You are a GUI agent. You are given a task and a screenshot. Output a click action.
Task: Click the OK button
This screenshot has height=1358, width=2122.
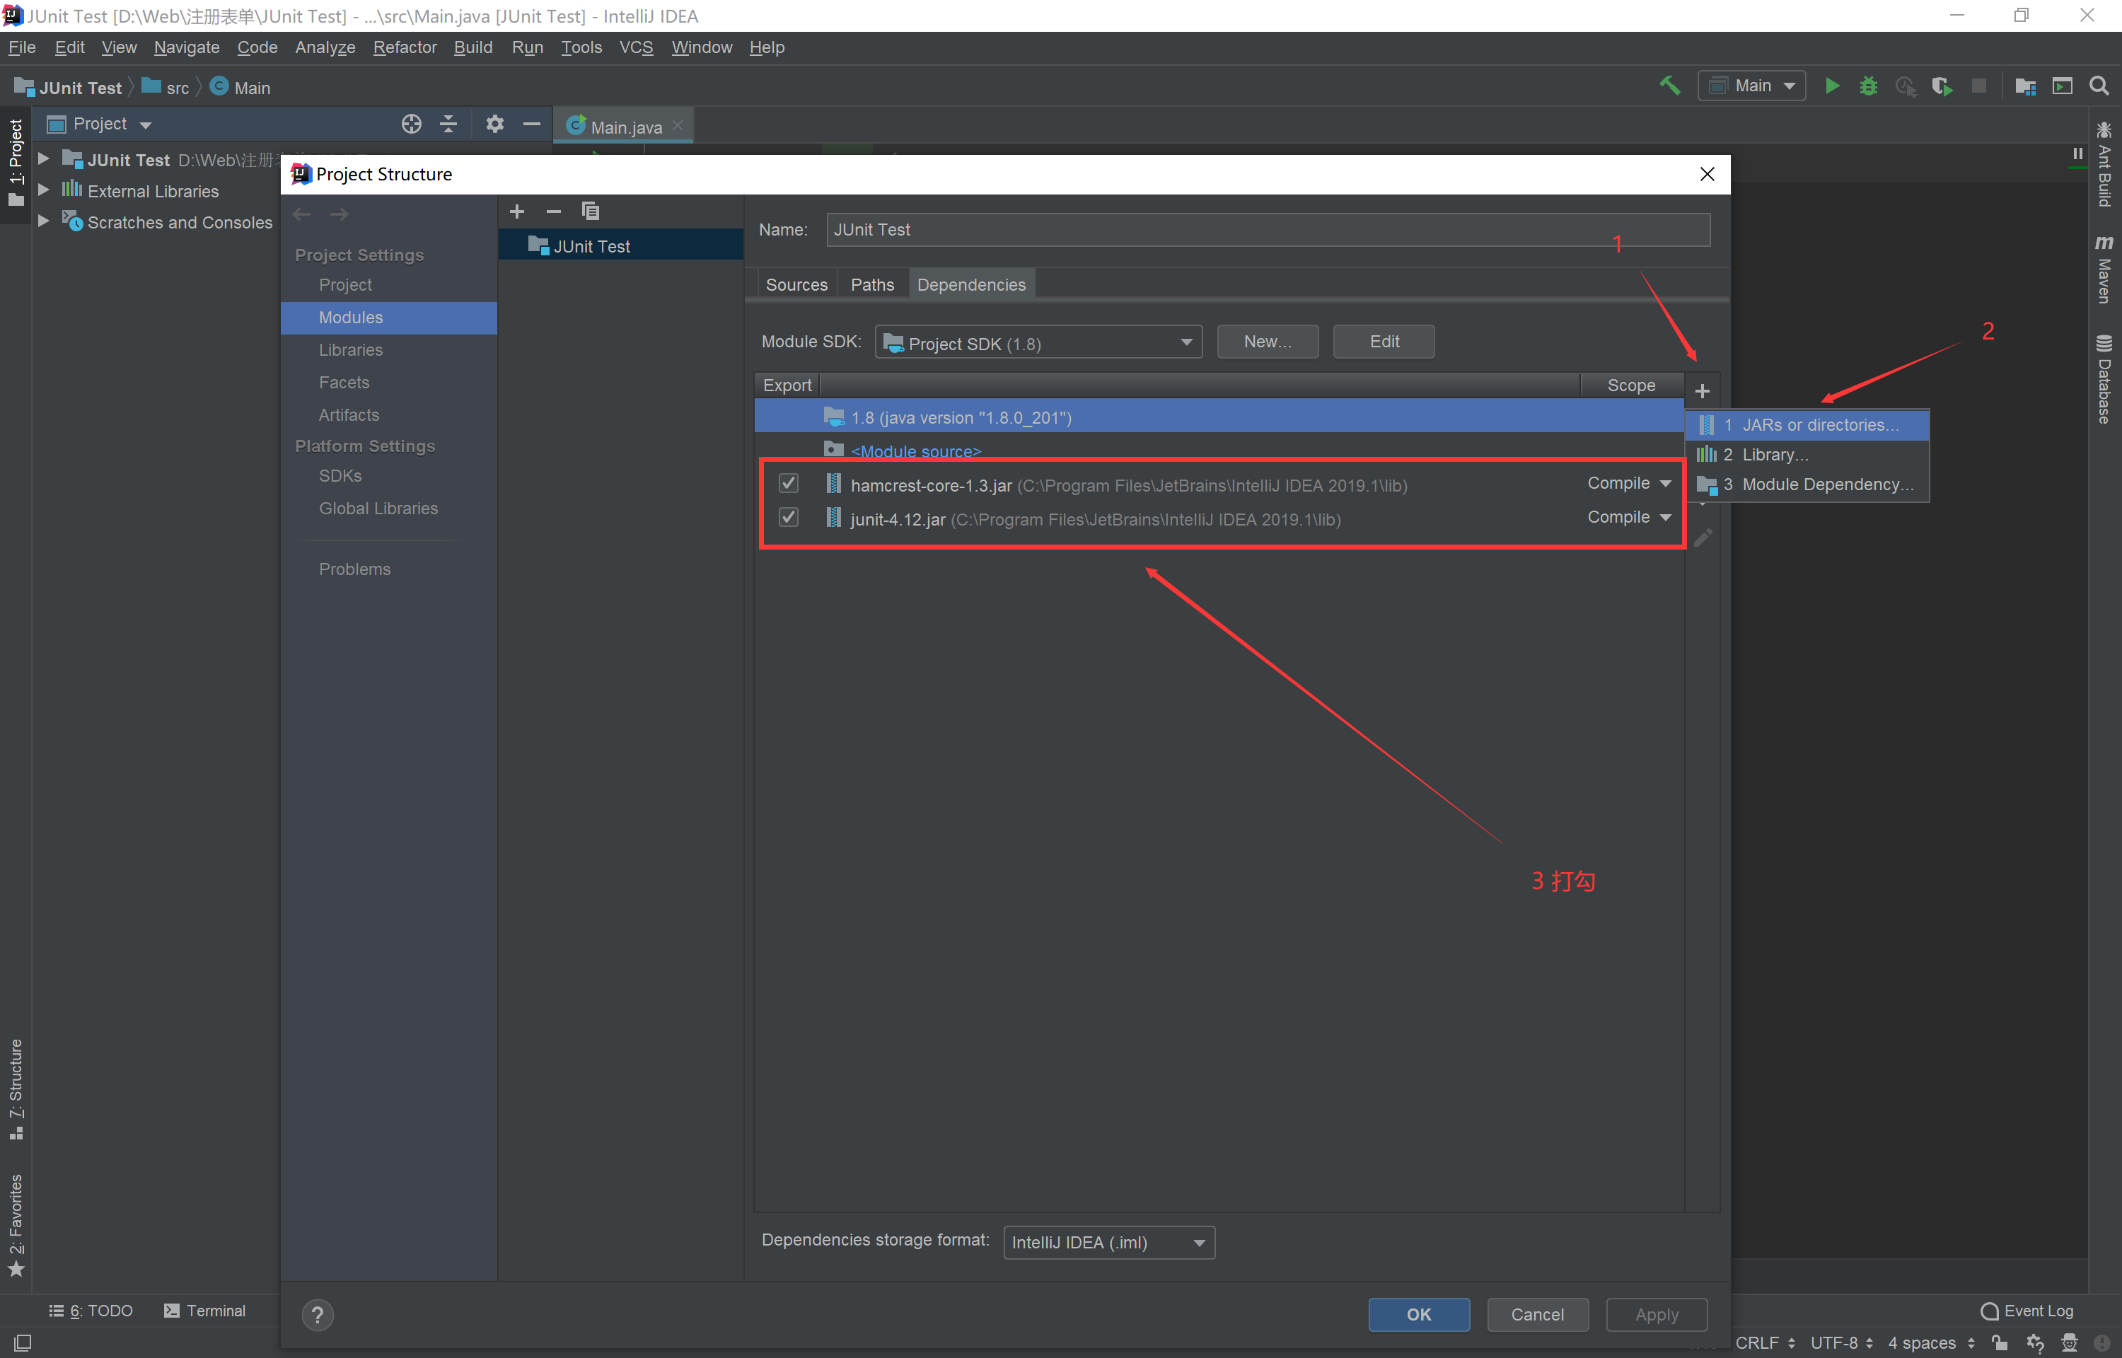[1418, 1315]
